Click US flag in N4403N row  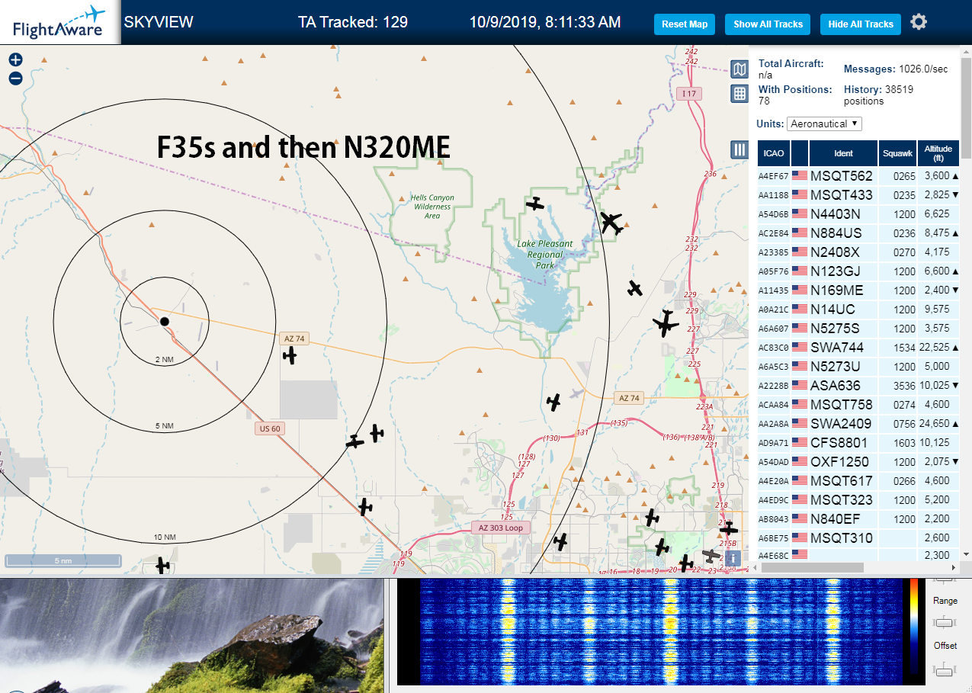[x=800, y=213]
